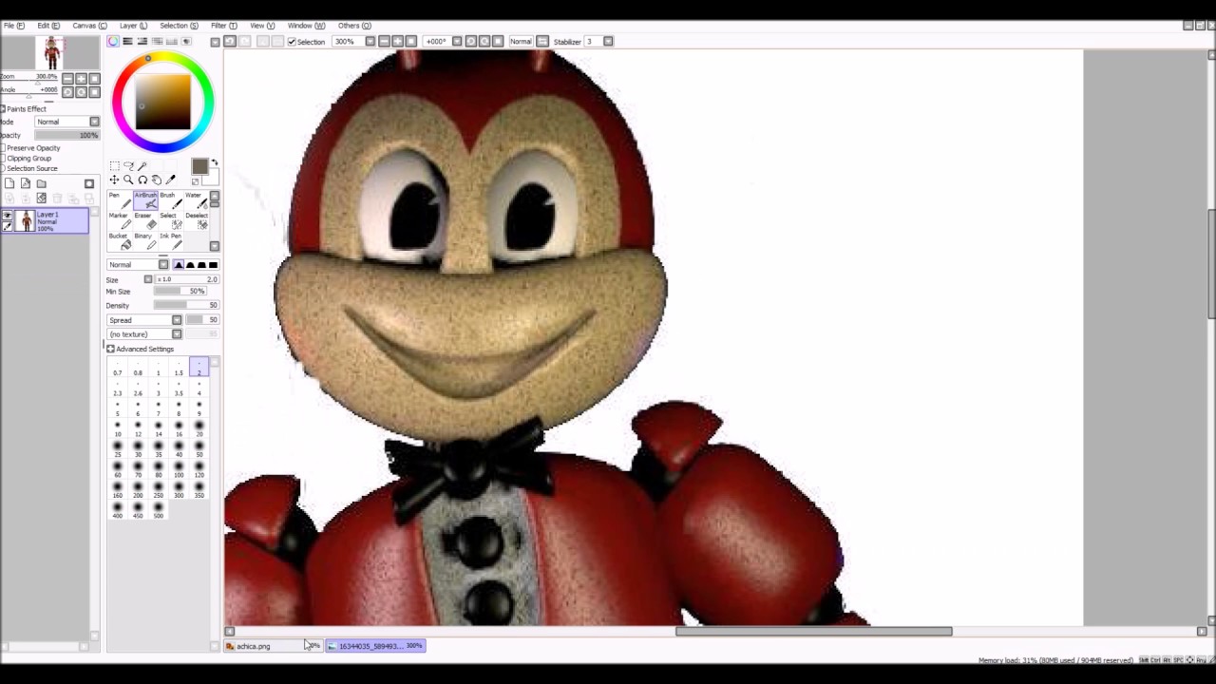Swap foreground and background colors arrow
This screenshot has height=684, width=1216.
(215, 163)
